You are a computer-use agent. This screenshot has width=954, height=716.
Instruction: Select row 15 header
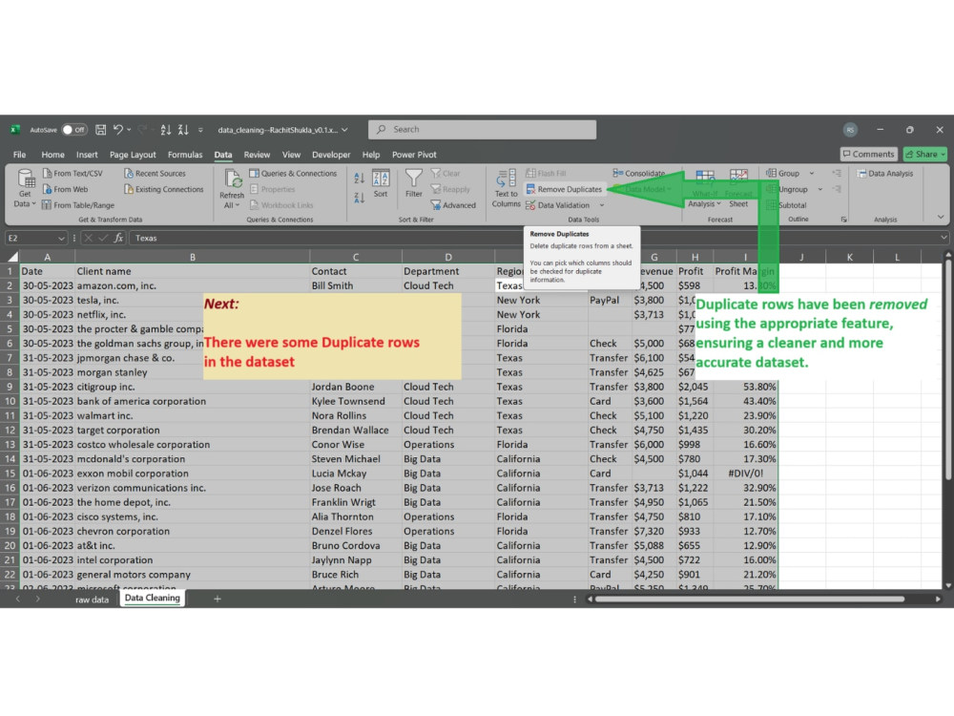(10, 474)
